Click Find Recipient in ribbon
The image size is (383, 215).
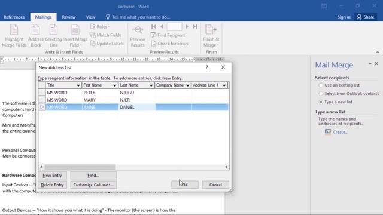click(x=168, y=35)
